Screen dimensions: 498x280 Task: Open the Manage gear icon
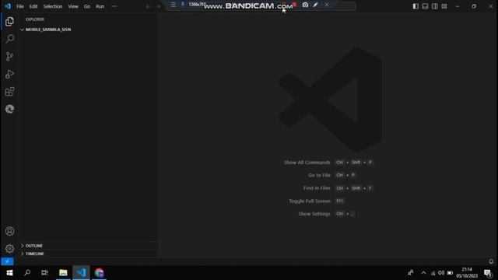coord(9,249)
